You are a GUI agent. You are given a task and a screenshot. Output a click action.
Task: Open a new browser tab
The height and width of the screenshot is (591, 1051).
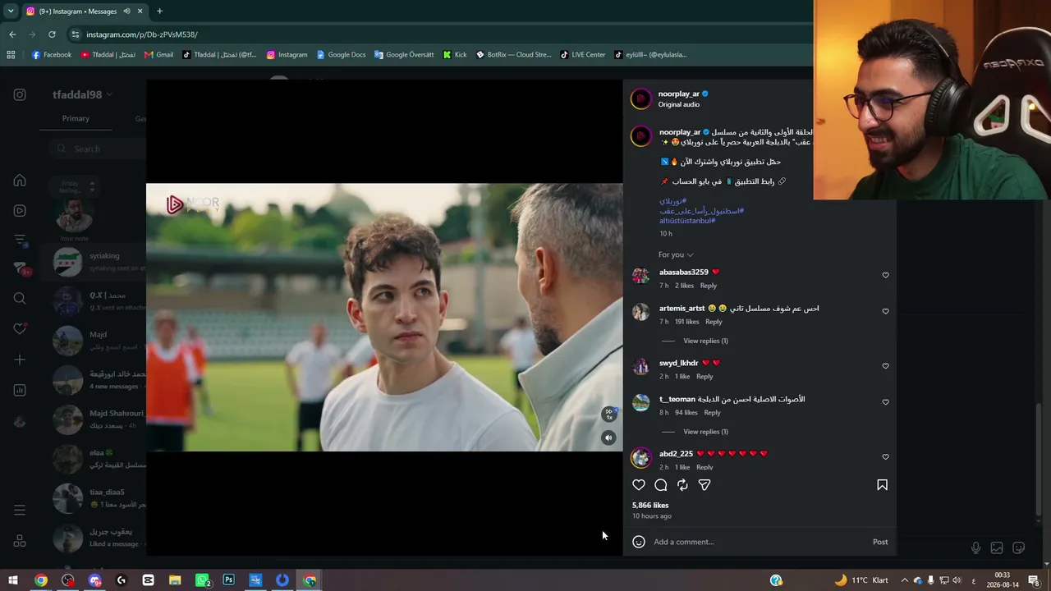click(159, 11)
